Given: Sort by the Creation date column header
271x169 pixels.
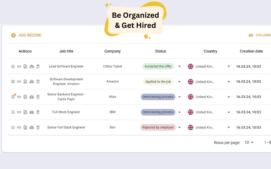Looking at the screenshot, I should [251, 51].
